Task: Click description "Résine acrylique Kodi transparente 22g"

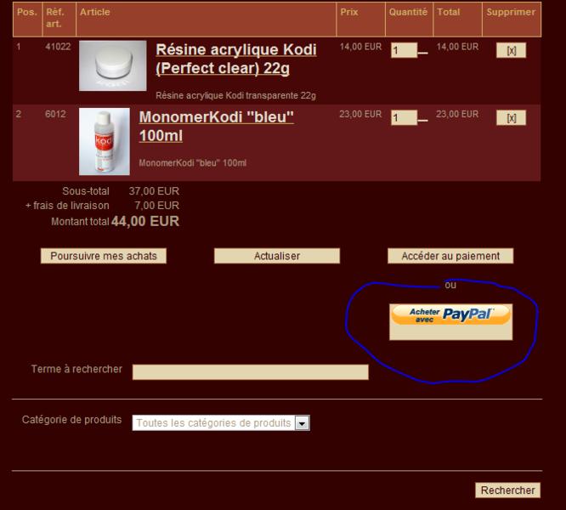Action: (x=235, y=95)
